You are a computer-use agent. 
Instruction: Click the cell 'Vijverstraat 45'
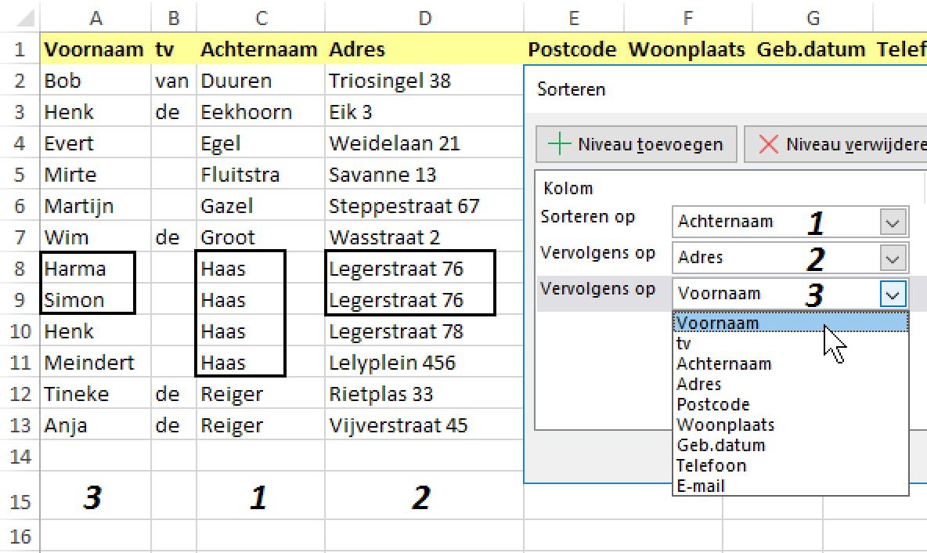[398, 425]
